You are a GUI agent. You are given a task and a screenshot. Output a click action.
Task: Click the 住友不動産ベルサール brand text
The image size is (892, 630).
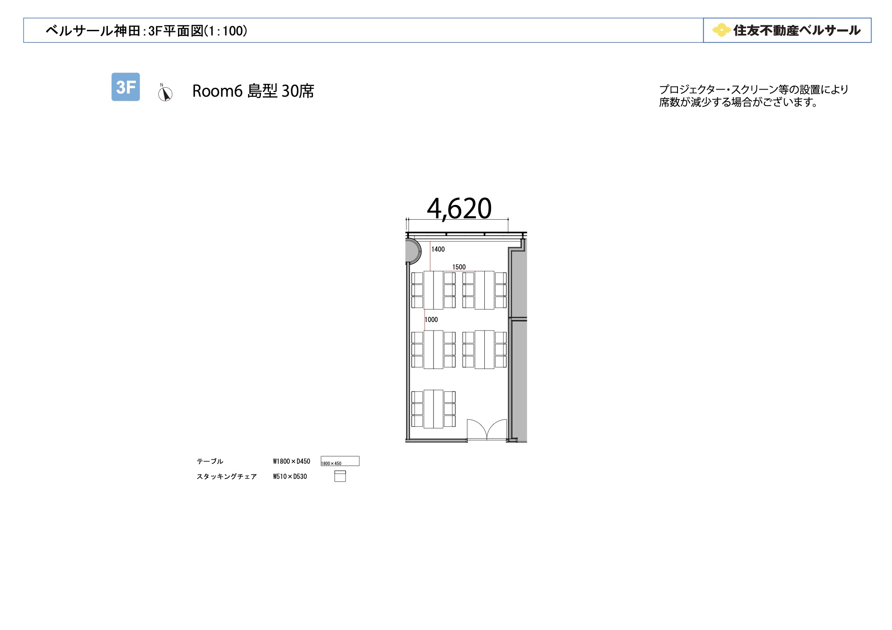(x=797, y=30)
